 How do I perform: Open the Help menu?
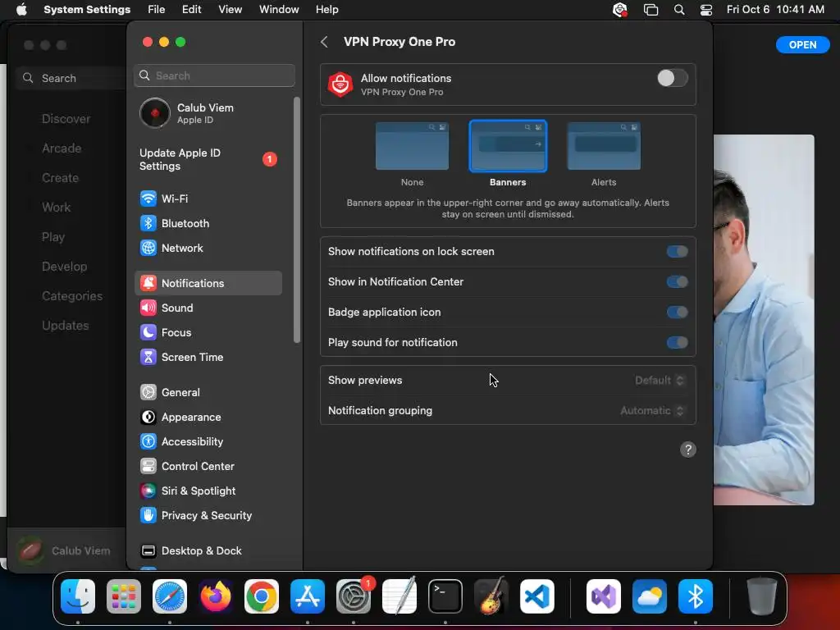coord(326,10)
